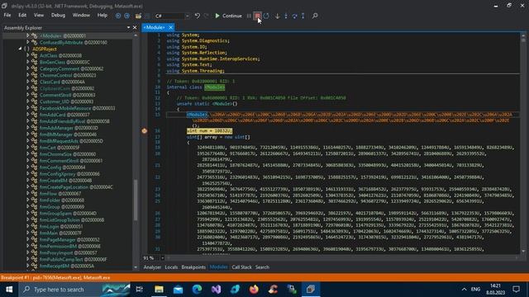Open the notification center icon

pyautogui.click(x=516, y=290)
